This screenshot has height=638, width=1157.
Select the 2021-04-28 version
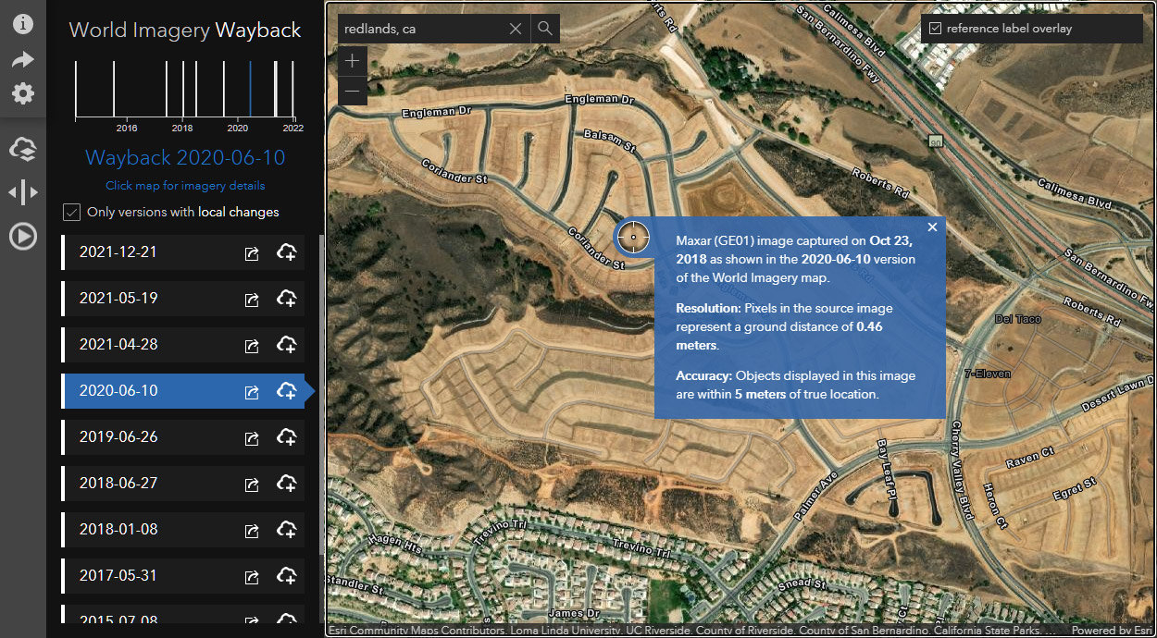tap(182, 345)
